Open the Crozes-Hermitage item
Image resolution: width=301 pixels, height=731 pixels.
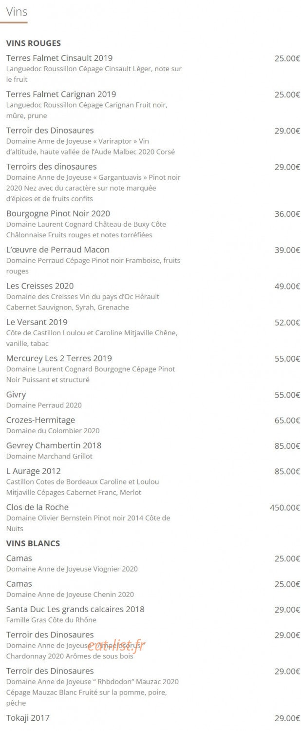[x=41, y=420]
